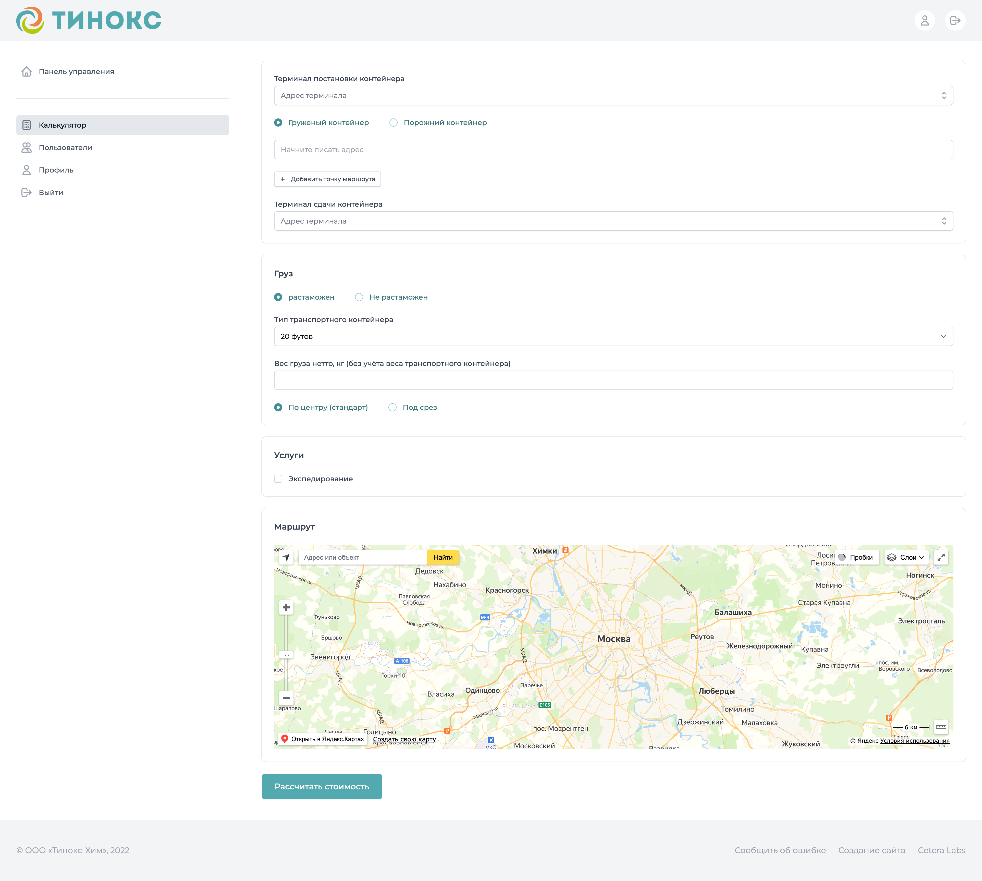This screenshot has width=982, height=881.
Task: Click the map zoom slider handle
Action: tap(286, 655)
